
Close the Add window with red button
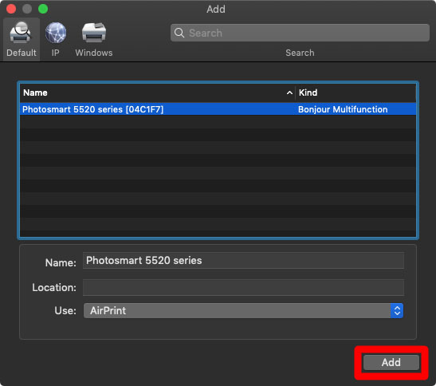pyautogui.click(x=11, y=9)
